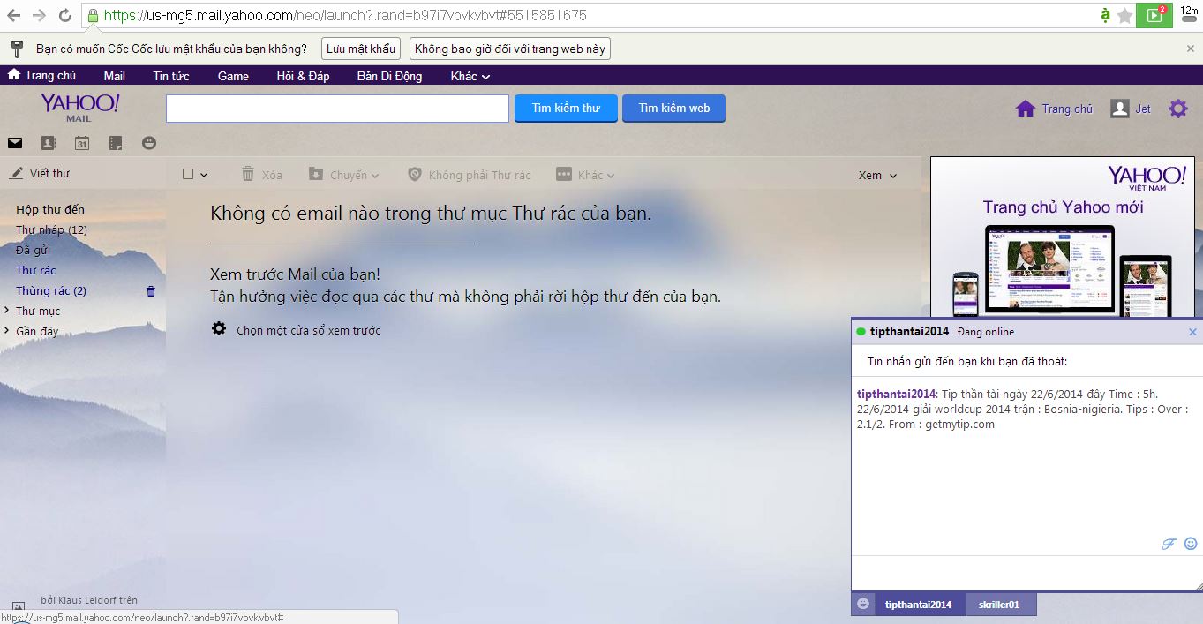Open Thư rác folder
Image resolution: width=1203 pixels, height=624 pixels.
(x=35, y=270)
